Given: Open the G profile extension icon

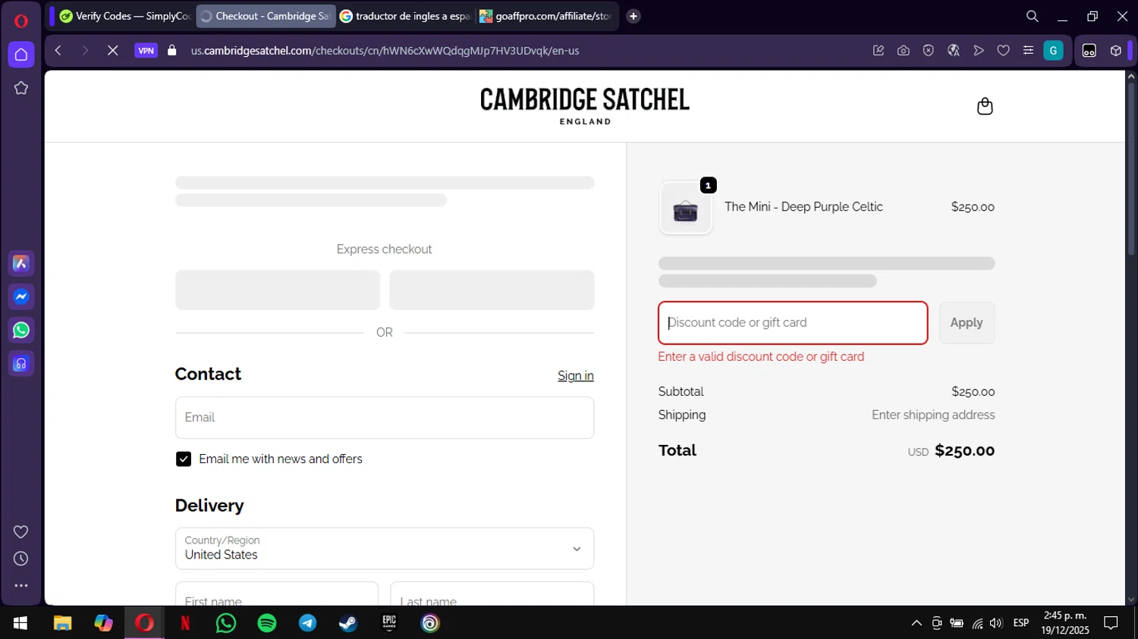Looking at the screenshot, I should [x=1053, y=51].
